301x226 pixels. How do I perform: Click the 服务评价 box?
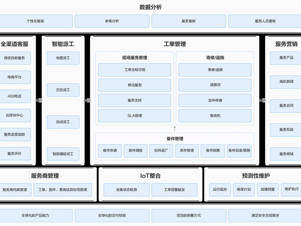tap(15, 154)
